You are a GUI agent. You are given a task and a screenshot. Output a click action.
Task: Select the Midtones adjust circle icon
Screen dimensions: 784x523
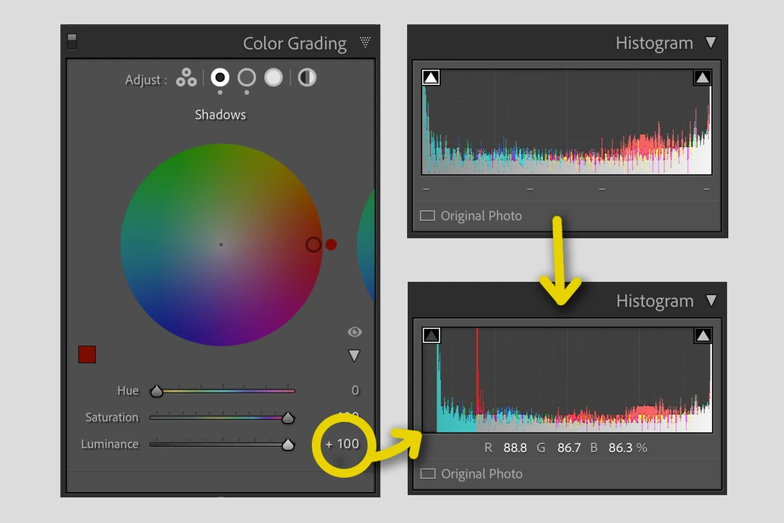point(247,78)
